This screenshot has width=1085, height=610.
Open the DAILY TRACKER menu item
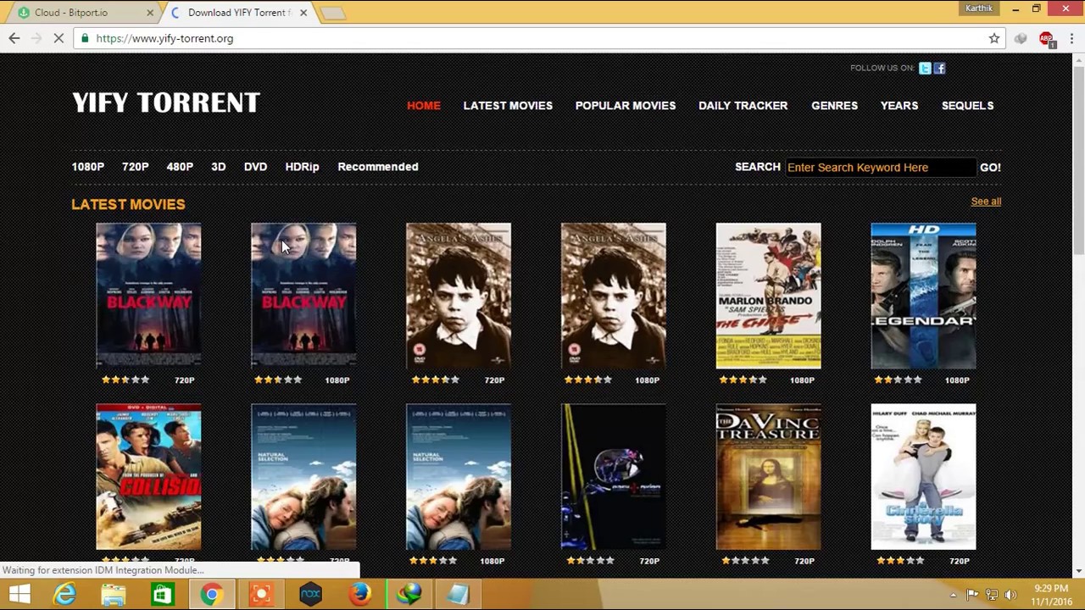pos(743,106)
